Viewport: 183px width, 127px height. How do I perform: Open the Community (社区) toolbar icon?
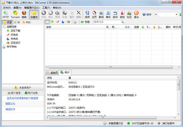129,14
